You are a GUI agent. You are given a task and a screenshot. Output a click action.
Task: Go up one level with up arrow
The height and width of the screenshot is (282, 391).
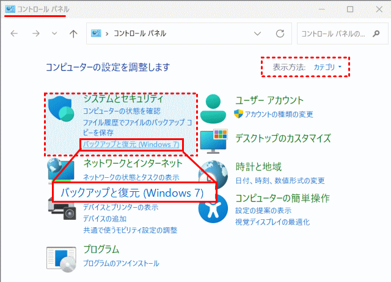pos(73,33)
